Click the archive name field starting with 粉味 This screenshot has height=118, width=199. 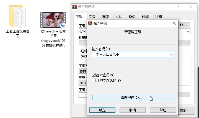pos(83,31)
